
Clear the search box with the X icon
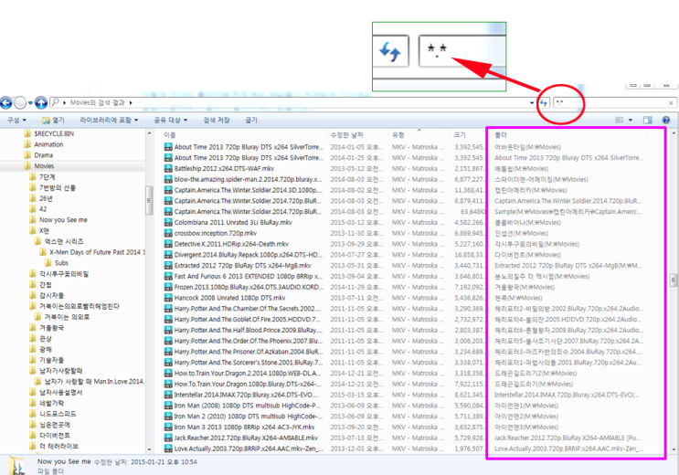pyautogui.click(x=671, y=103)
